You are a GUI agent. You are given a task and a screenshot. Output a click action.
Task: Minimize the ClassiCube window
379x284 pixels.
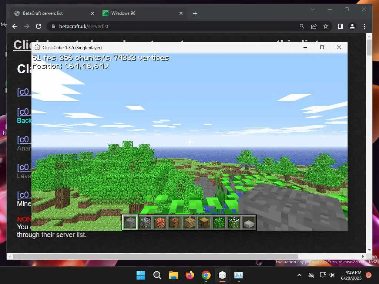pos(305,48)
